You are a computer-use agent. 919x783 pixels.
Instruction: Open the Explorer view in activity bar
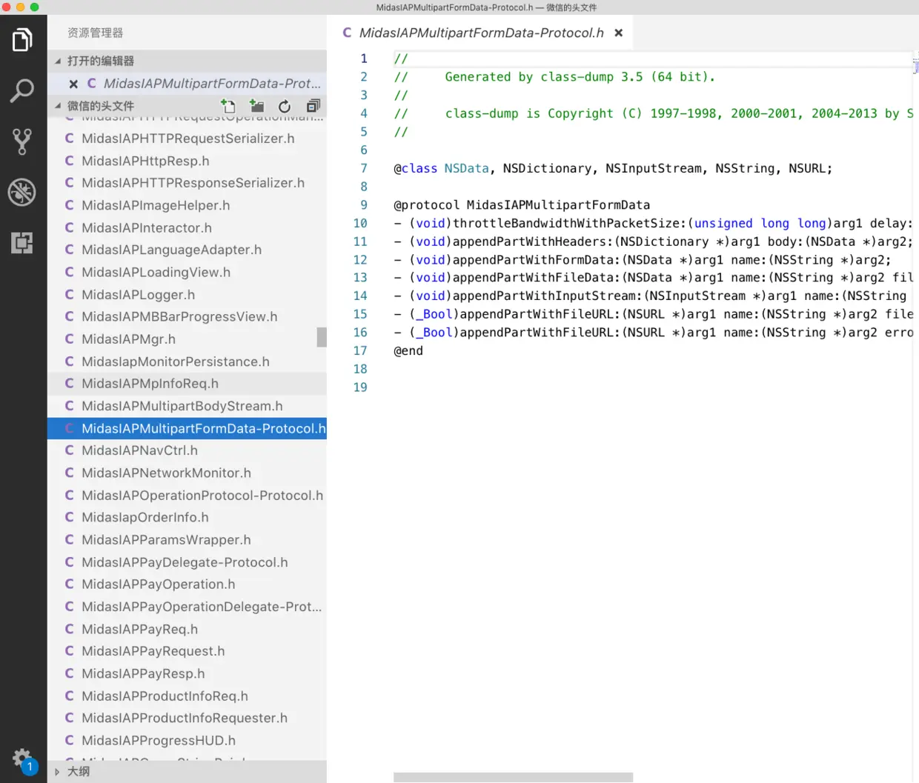click(22, 39)
